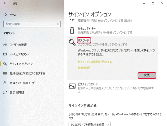Open セキュリティの質問を更新する link

point(95,62)
